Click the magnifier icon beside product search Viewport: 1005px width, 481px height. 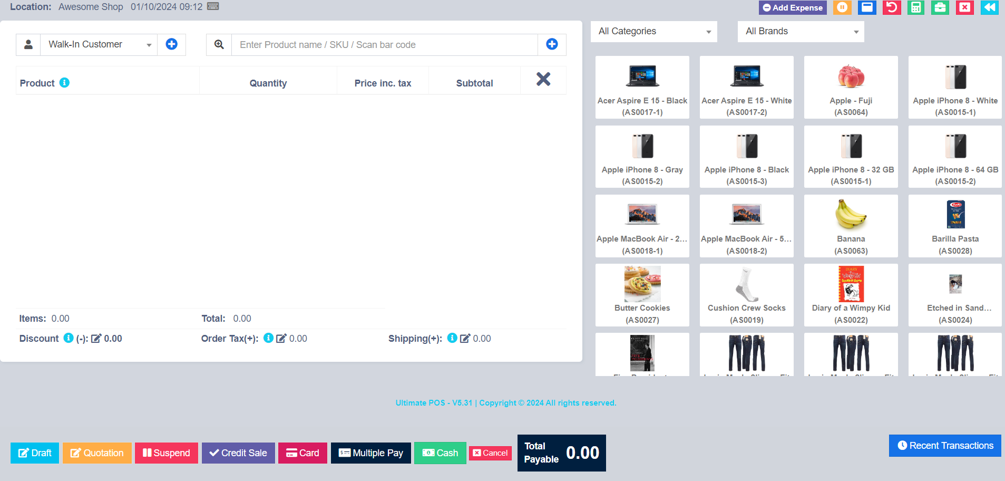[219, 44]
